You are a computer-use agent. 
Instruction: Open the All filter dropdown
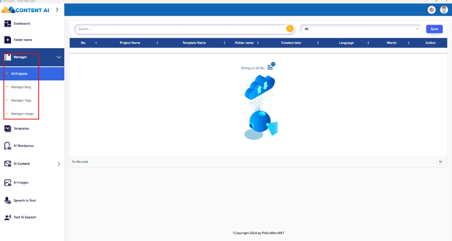[361, 29]
